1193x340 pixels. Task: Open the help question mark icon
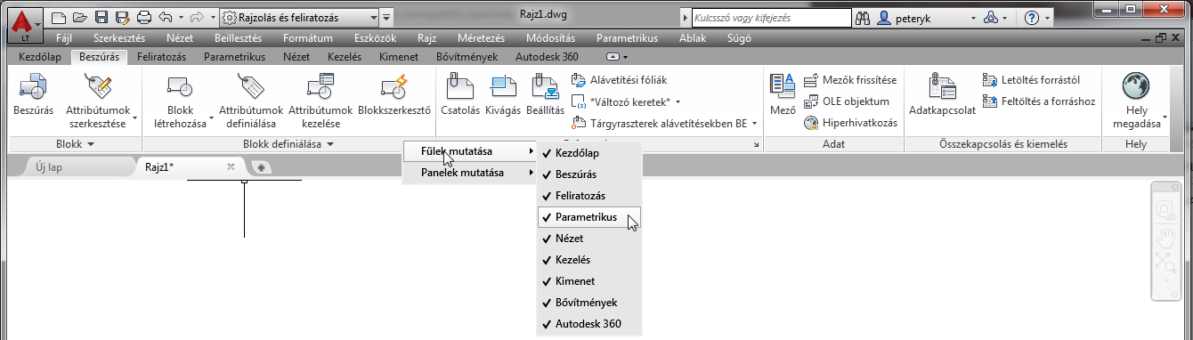point(1031,17)
